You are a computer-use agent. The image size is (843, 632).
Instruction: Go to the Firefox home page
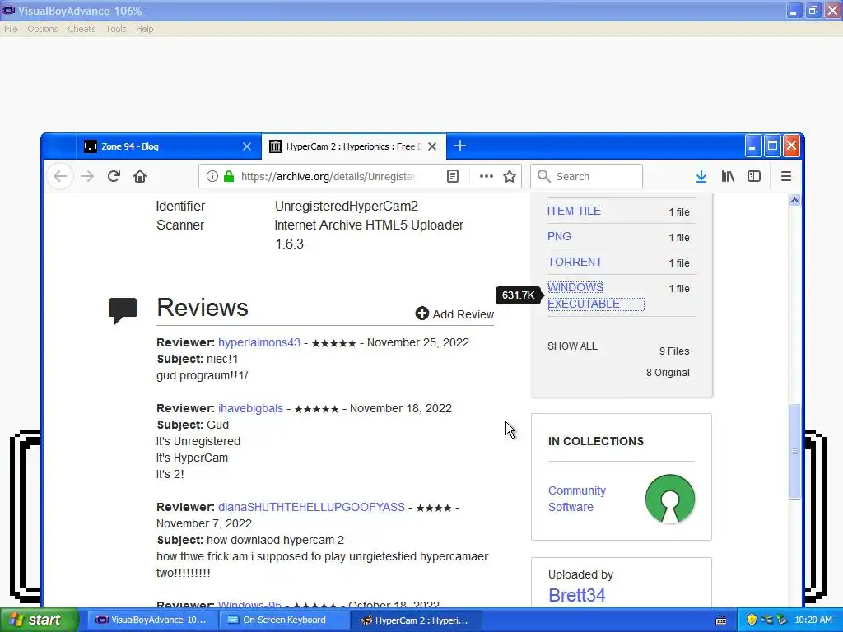click(x=140, y=176)
